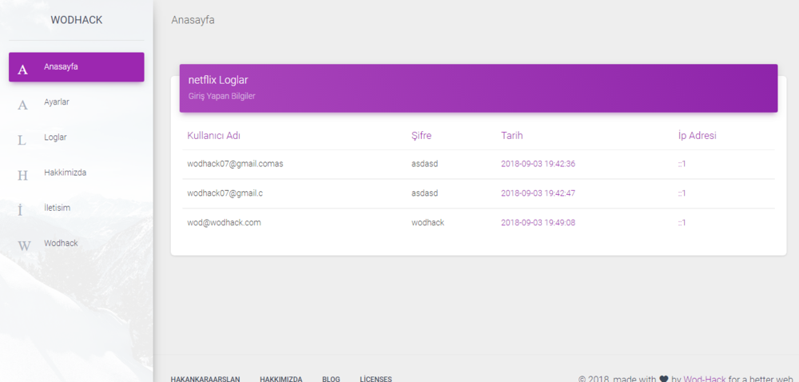Open the İletisim contact page

point(77,208)
